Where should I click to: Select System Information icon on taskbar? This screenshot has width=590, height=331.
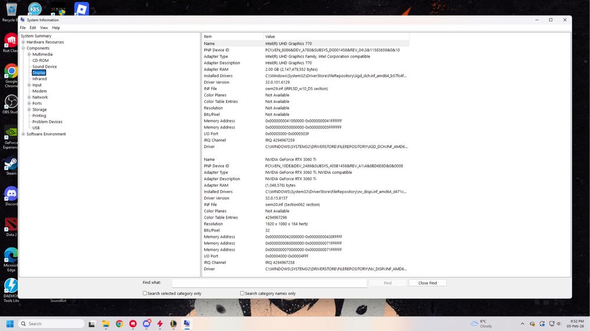(186, 323)
